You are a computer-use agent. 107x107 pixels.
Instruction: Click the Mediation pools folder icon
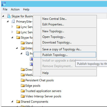(x=23, y=75)
